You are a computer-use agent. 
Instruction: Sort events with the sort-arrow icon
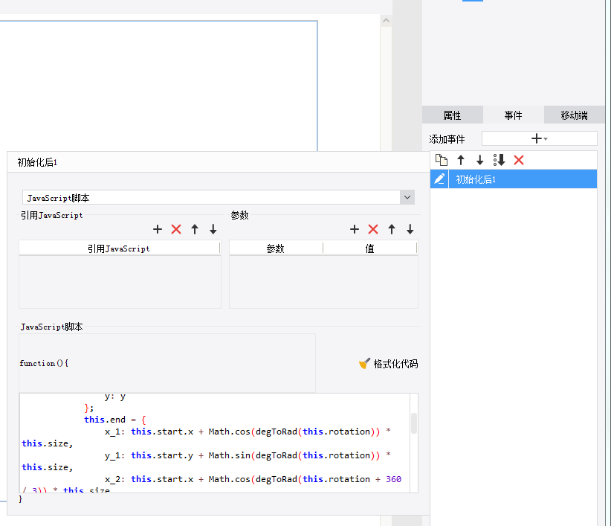pyautogui.click(x=500, y=160)
